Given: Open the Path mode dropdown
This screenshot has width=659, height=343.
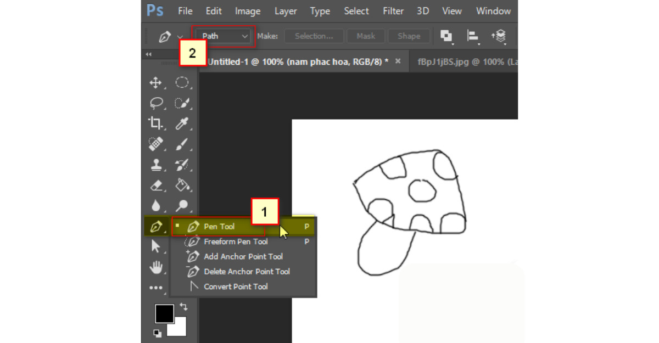Looking at the screenshot, I should pyautogui.click(x=224, y=36).
